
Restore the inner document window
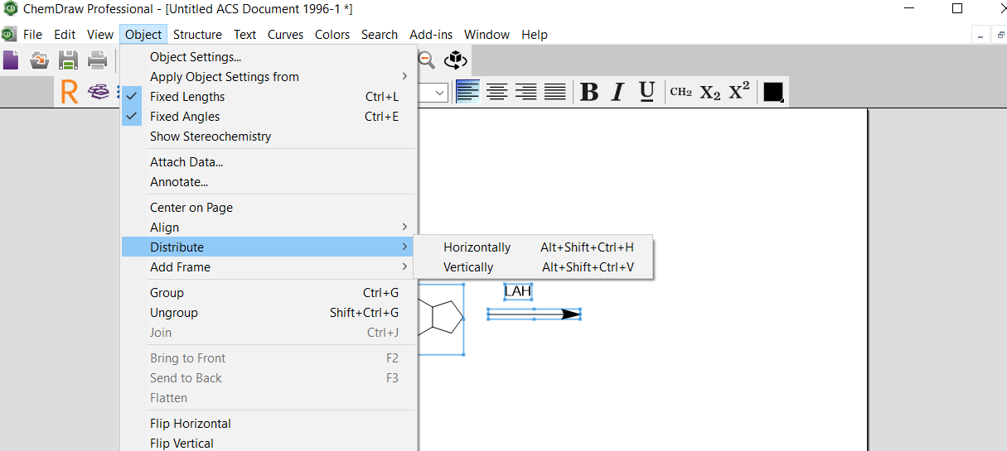[1000, 36]
